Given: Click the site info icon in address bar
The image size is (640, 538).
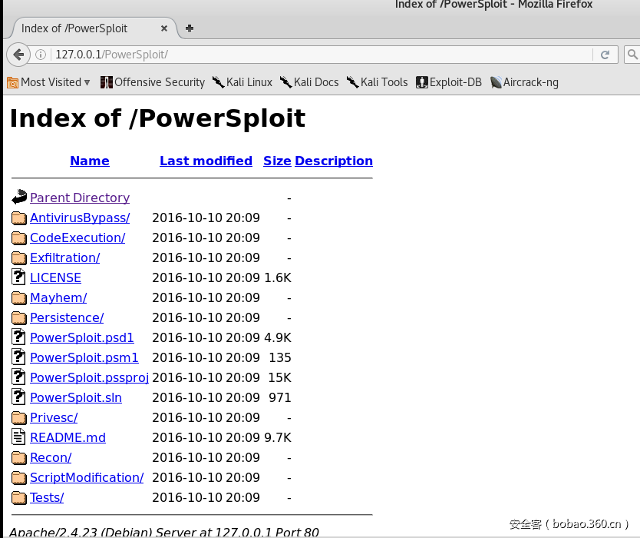Looking at the screenshot, I should pyautogui.click(x=41, y=55).
